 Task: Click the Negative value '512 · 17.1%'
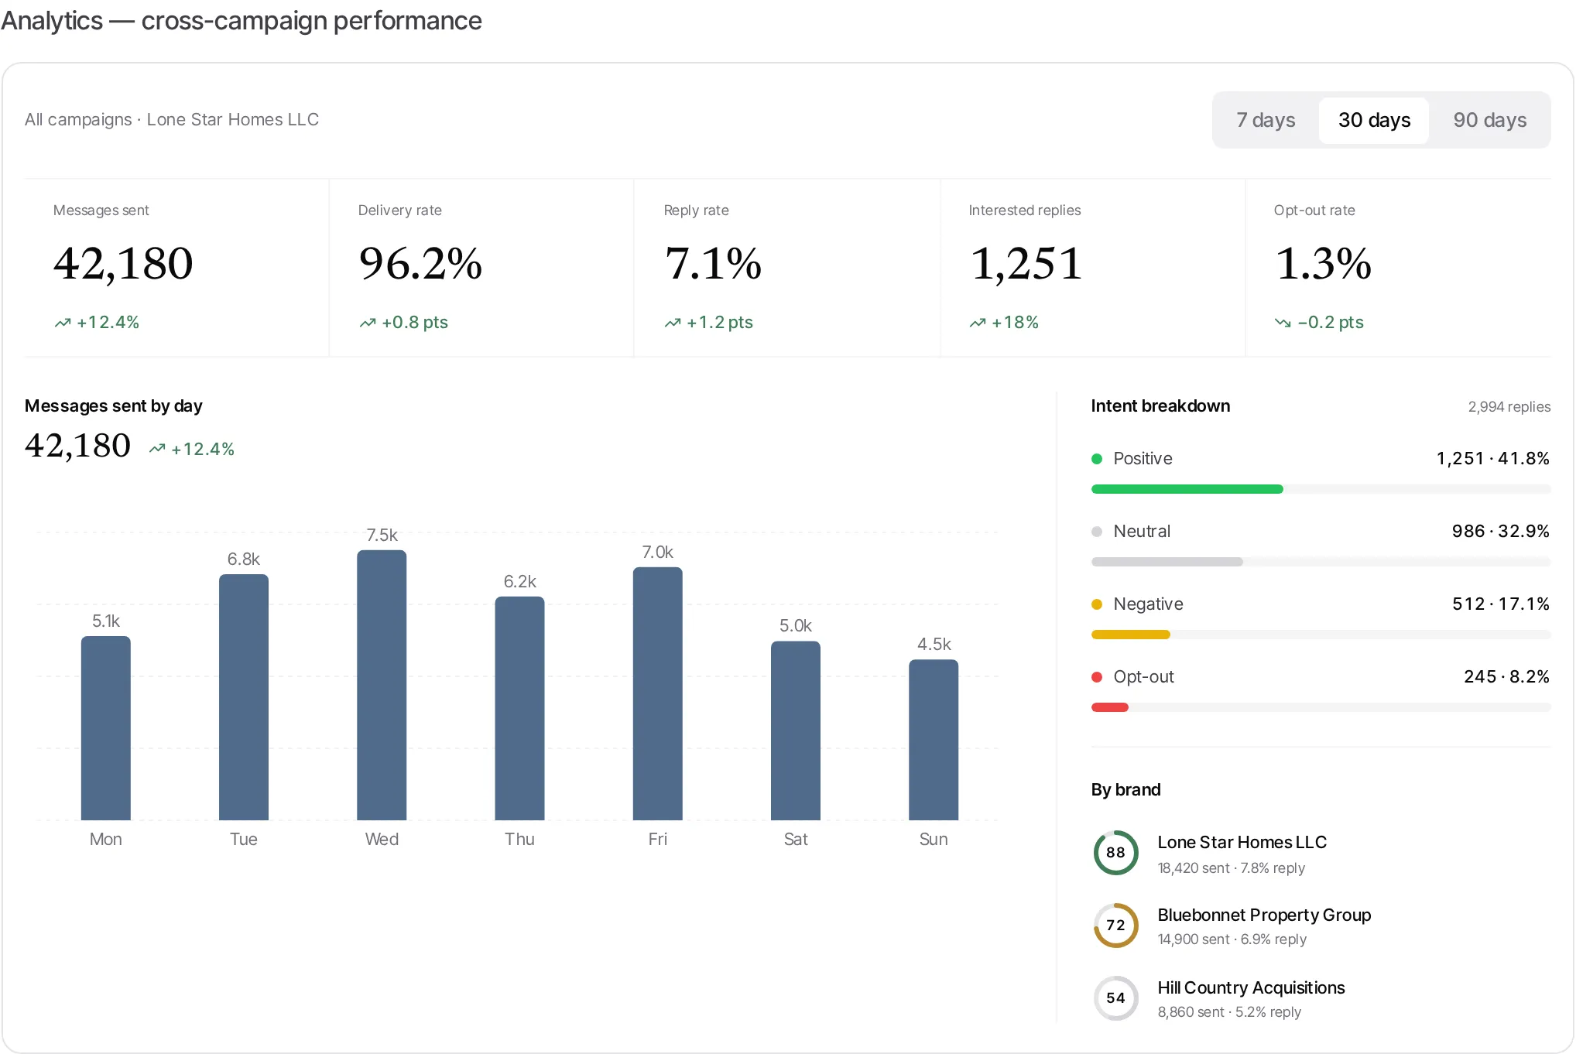click(x=1501, y=604)
